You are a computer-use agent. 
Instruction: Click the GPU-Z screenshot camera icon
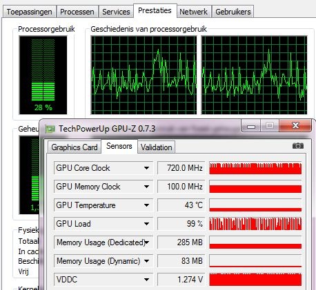[x=298, y=146]
